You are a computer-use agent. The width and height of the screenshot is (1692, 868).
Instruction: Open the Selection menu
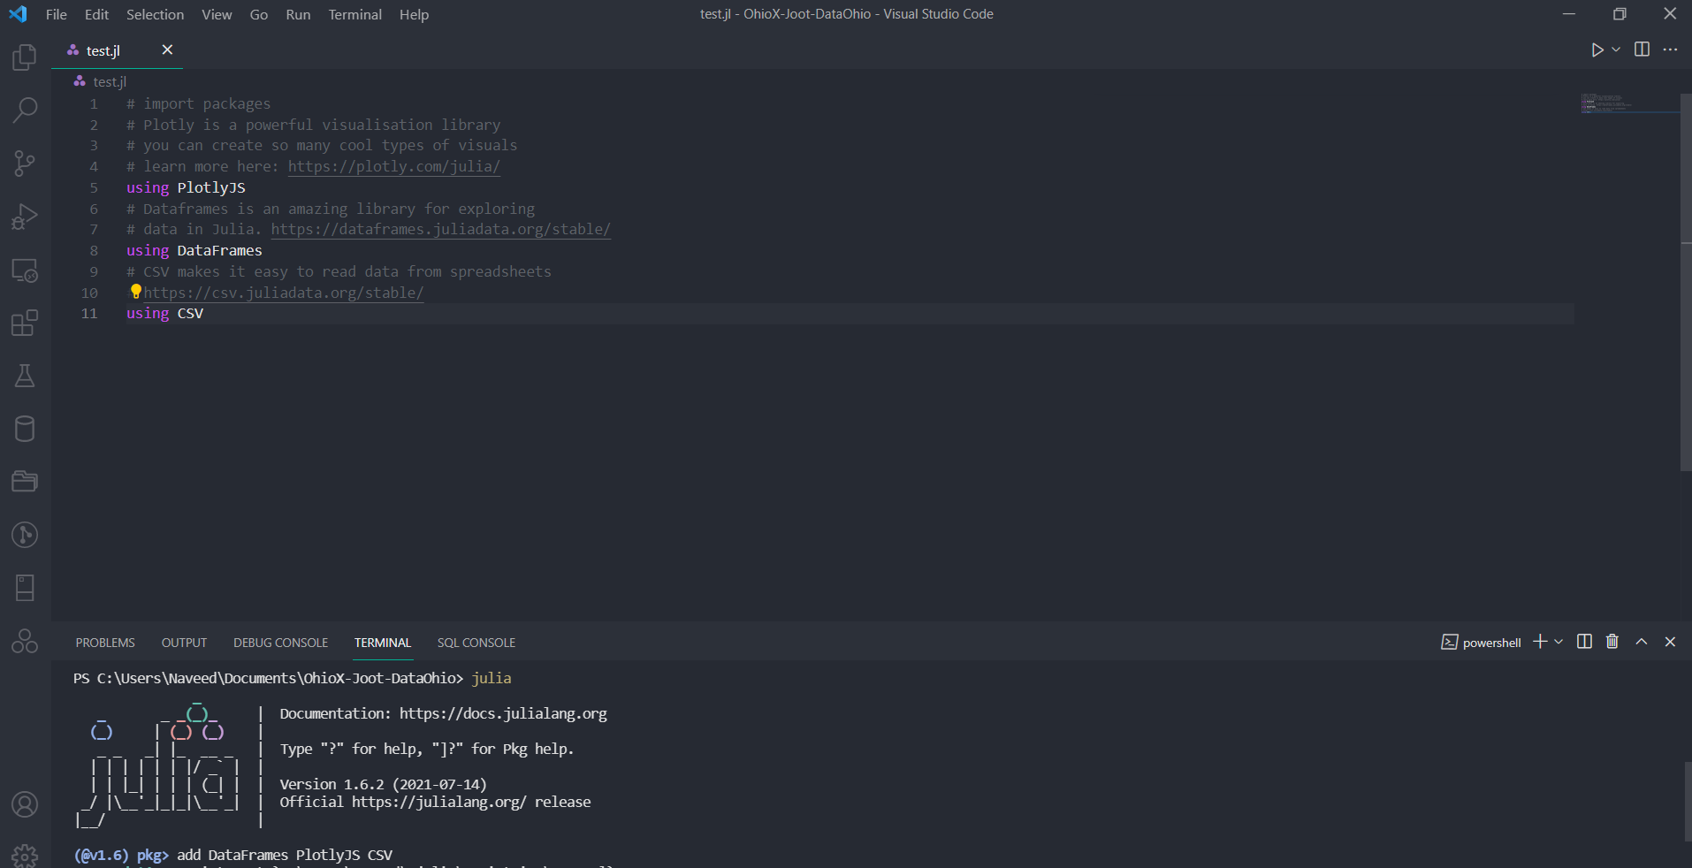coord(155,14)
